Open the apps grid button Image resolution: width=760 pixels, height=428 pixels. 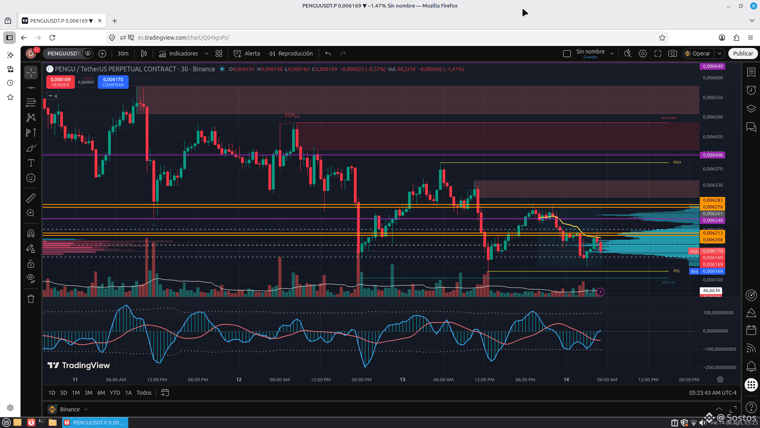pos(751,385)
